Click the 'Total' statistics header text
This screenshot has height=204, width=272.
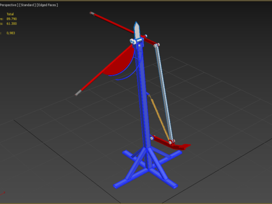10,14
